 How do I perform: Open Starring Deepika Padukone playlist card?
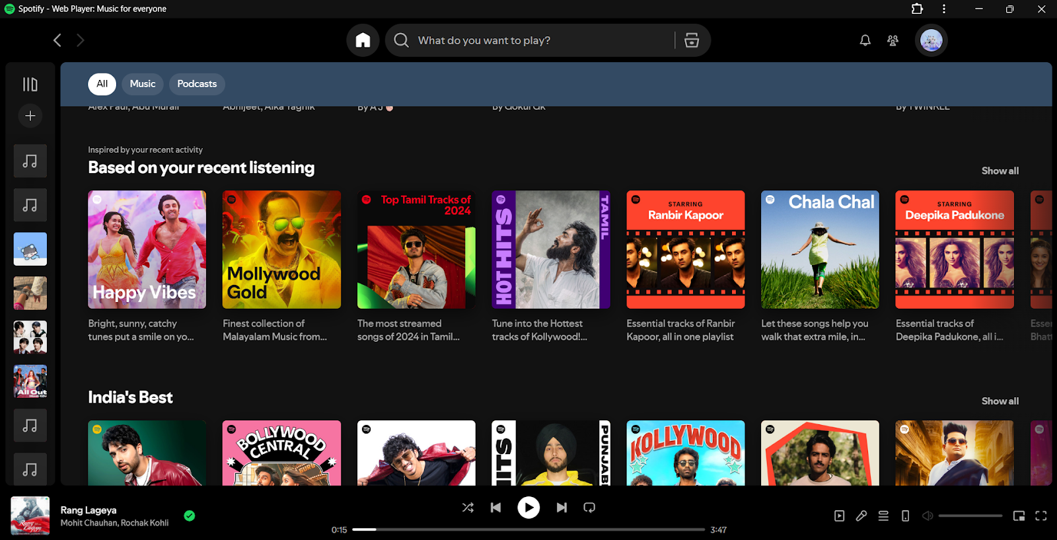(x=955, y=268)
